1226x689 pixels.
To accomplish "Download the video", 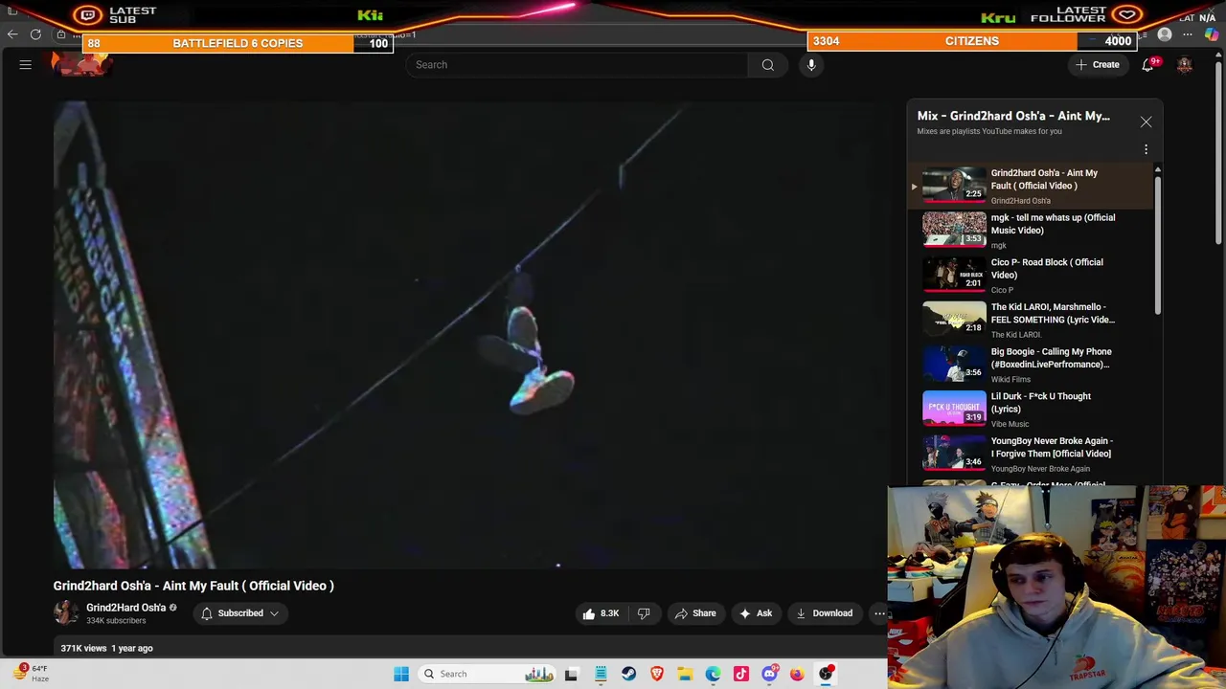I will (824, 613).
